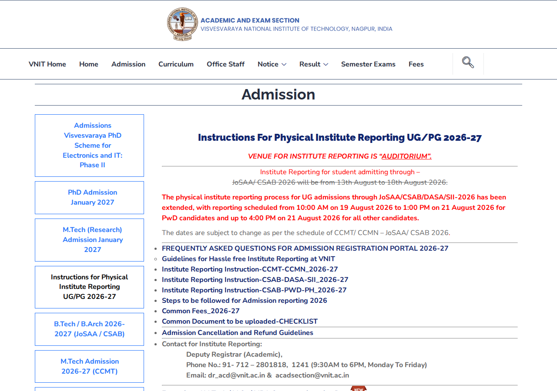Click "Contact for Institute Reporting:" label
557x391 pixels.
tap(212, 344)
